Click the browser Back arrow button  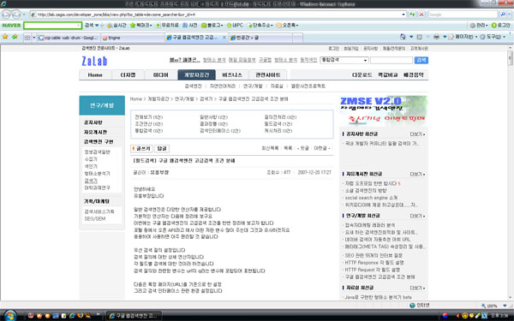pos(6,15)
